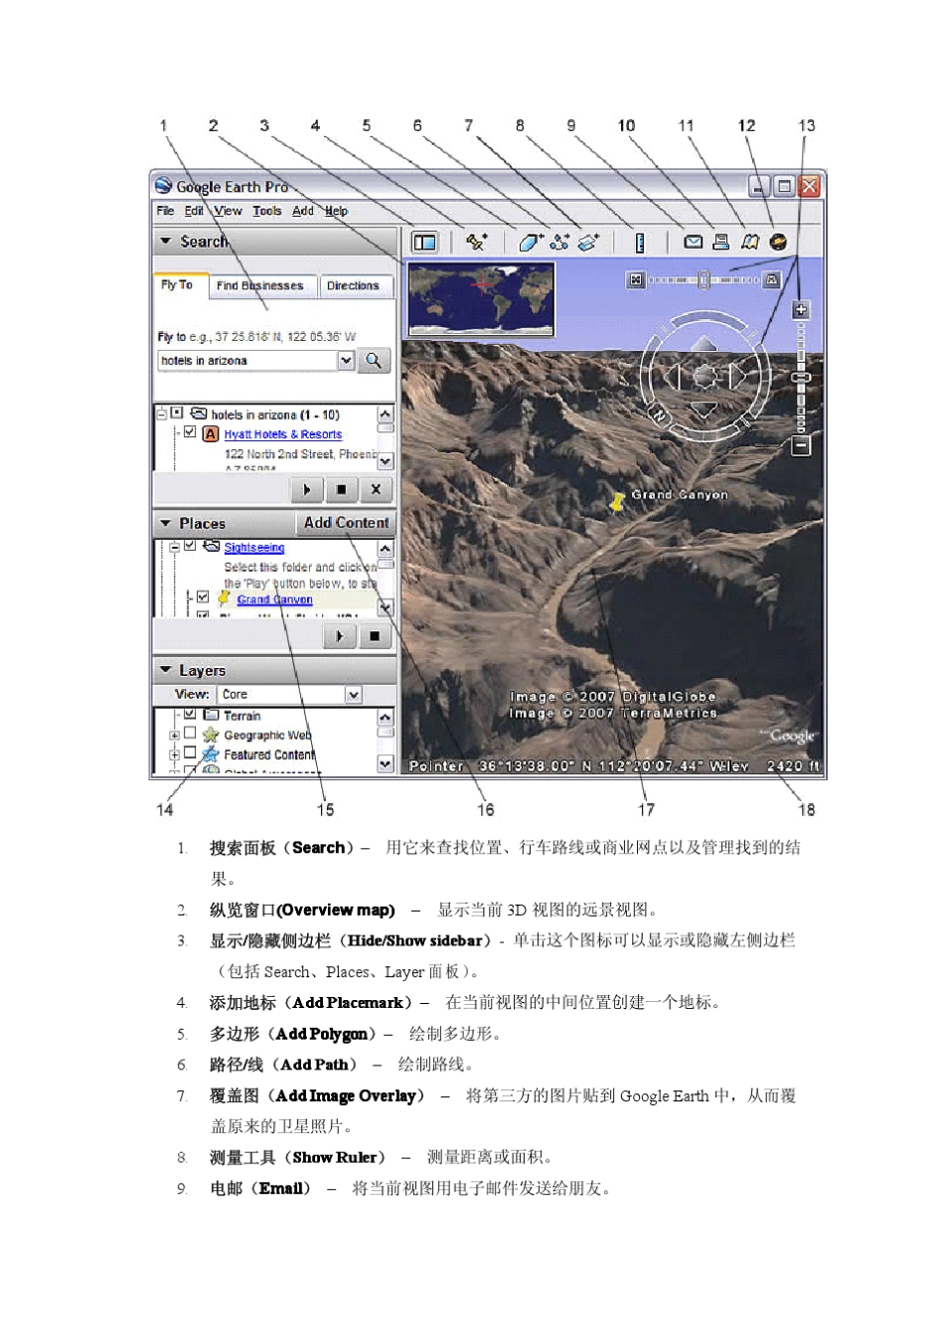Open the Sightseeing link in Places
Screen dimensions: 944x1336
pos(254,547)
